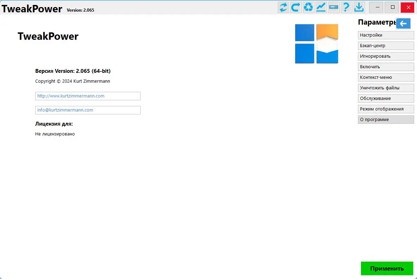
Task: Click the 'Версия Version: 2.065 (64-bit)' text
Action: coord(73,71)
